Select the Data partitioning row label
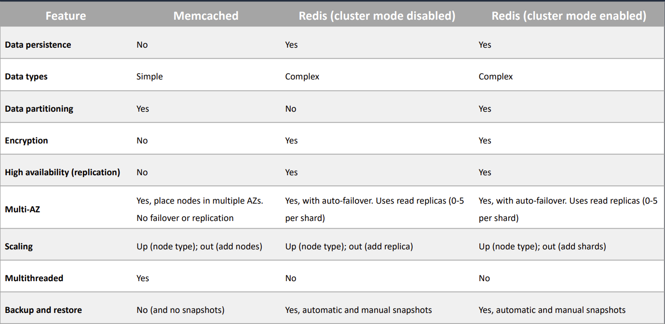This screenshot has height=324, width=665. [39, 109]
